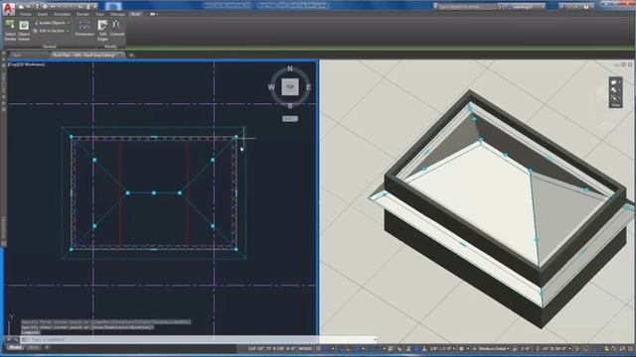Switch to the View ribbon tab
This screenshot has height=357, width=636.
point(99,14)
